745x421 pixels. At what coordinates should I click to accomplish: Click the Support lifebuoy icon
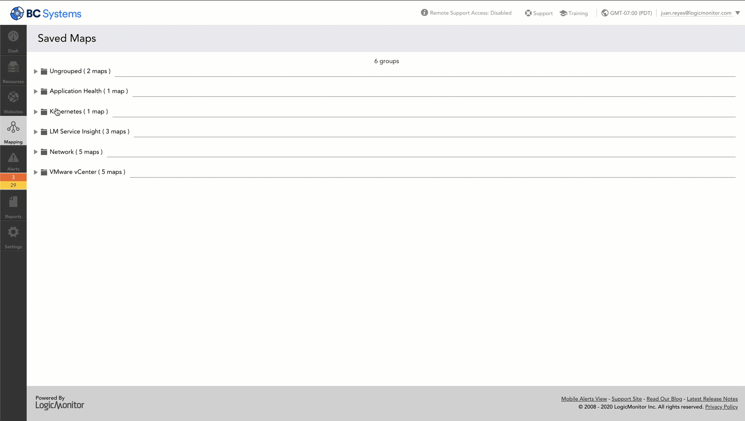pyautogui.click(x=528, y=13)
